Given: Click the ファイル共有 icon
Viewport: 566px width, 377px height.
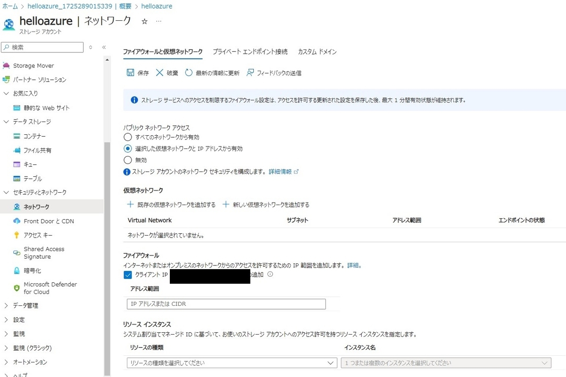Looking at the screenshot, I should click(17, 150).
